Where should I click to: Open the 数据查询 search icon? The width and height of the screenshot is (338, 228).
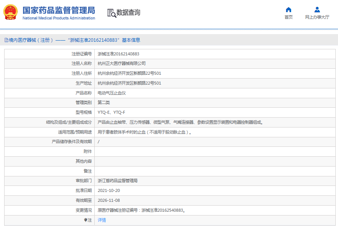(x=112, y=13)
